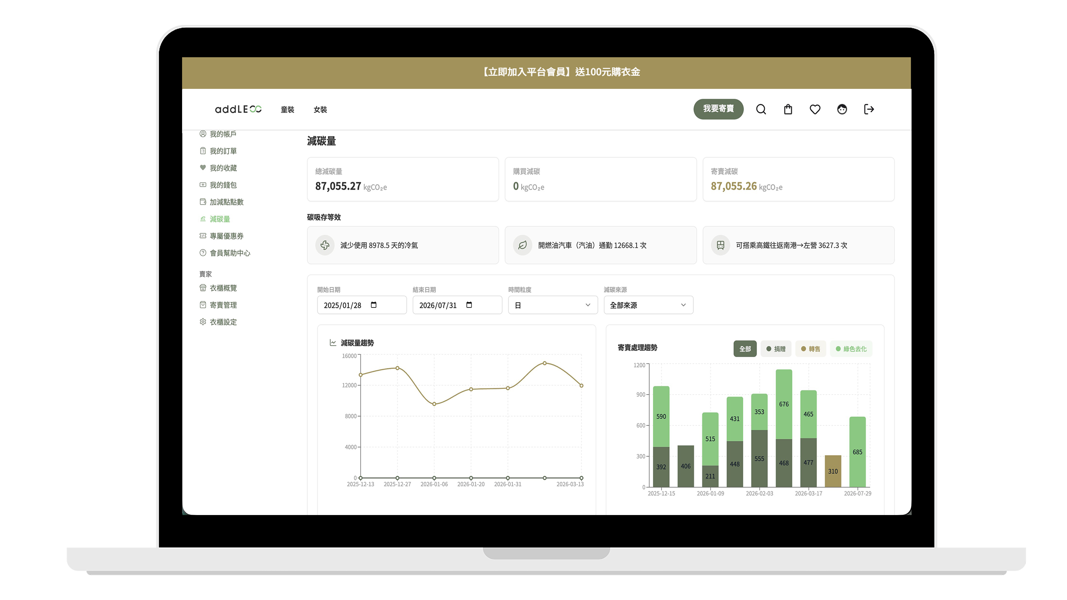Expand the 減碳來源 dropdown
This screenshot has width=1067, height=600.
[648, 305]
